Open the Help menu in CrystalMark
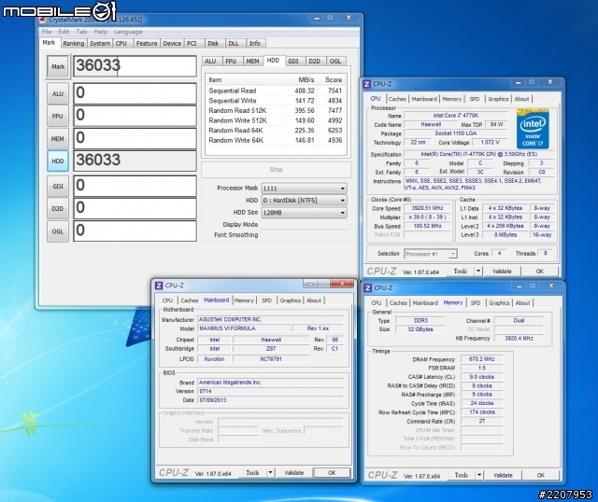Screen dimensions: 598x502 pyautogui.click(x=100, y=32)
